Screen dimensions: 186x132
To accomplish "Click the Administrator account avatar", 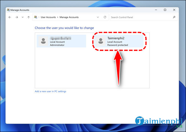I will click(43, 41).
